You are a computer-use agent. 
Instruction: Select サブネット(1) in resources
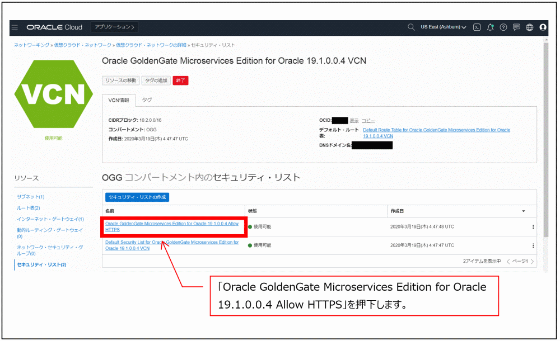tap(30, 197)
